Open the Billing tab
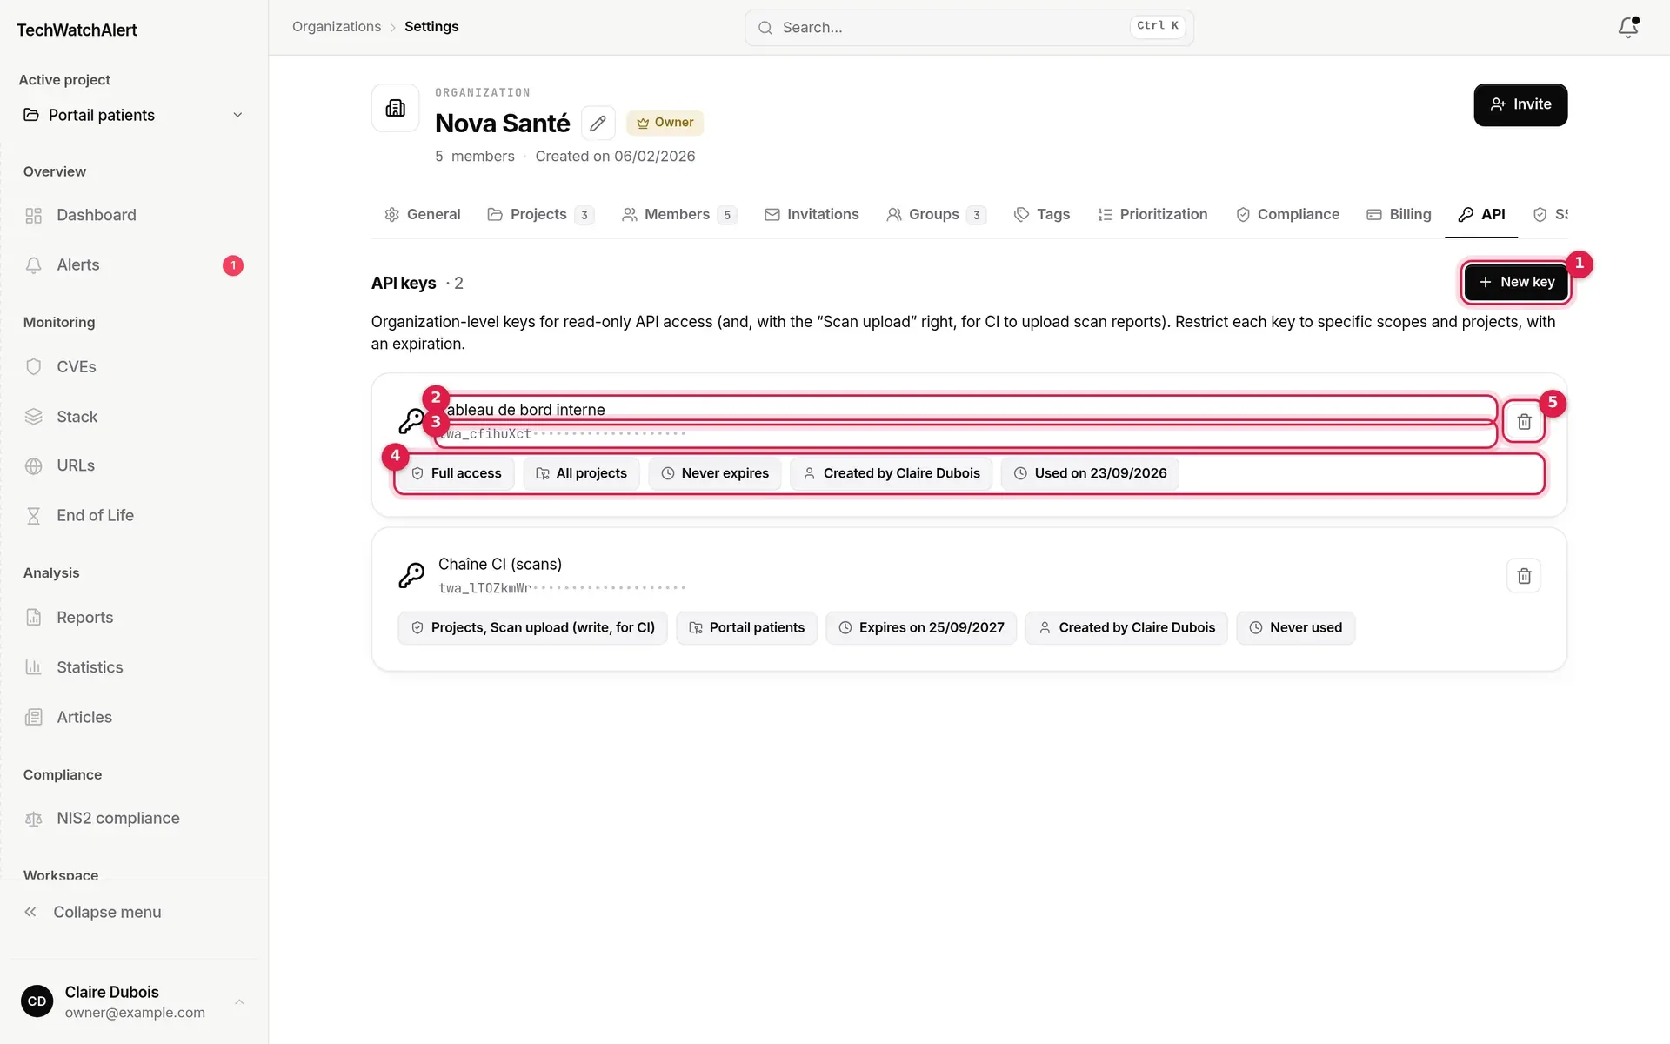The image size is (1670, 1044). pos(1399,215)
